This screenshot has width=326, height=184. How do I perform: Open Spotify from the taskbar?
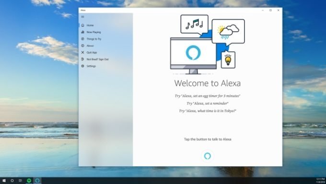click(29, 181)
